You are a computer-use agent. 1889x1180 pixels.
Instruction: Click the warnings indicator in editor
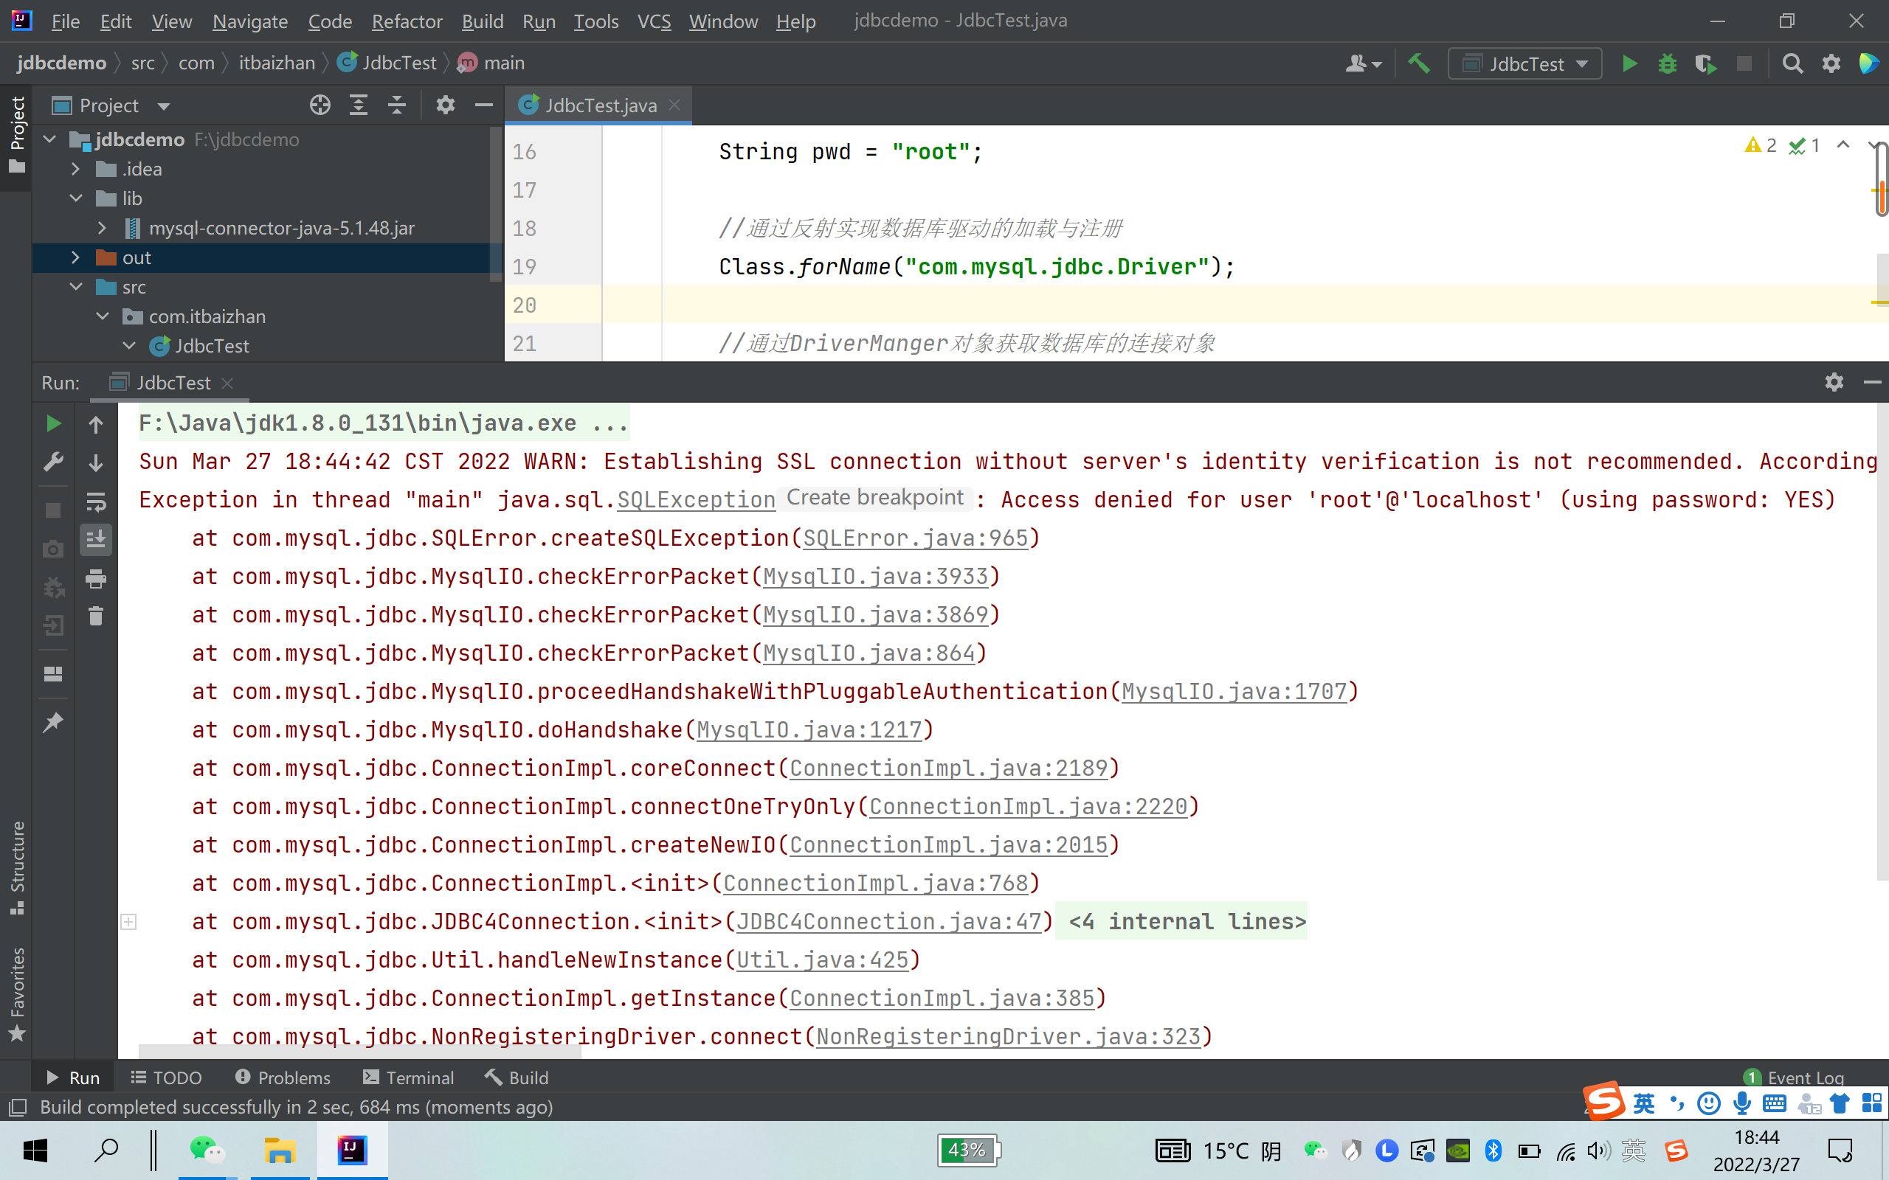pos(1761,145)
